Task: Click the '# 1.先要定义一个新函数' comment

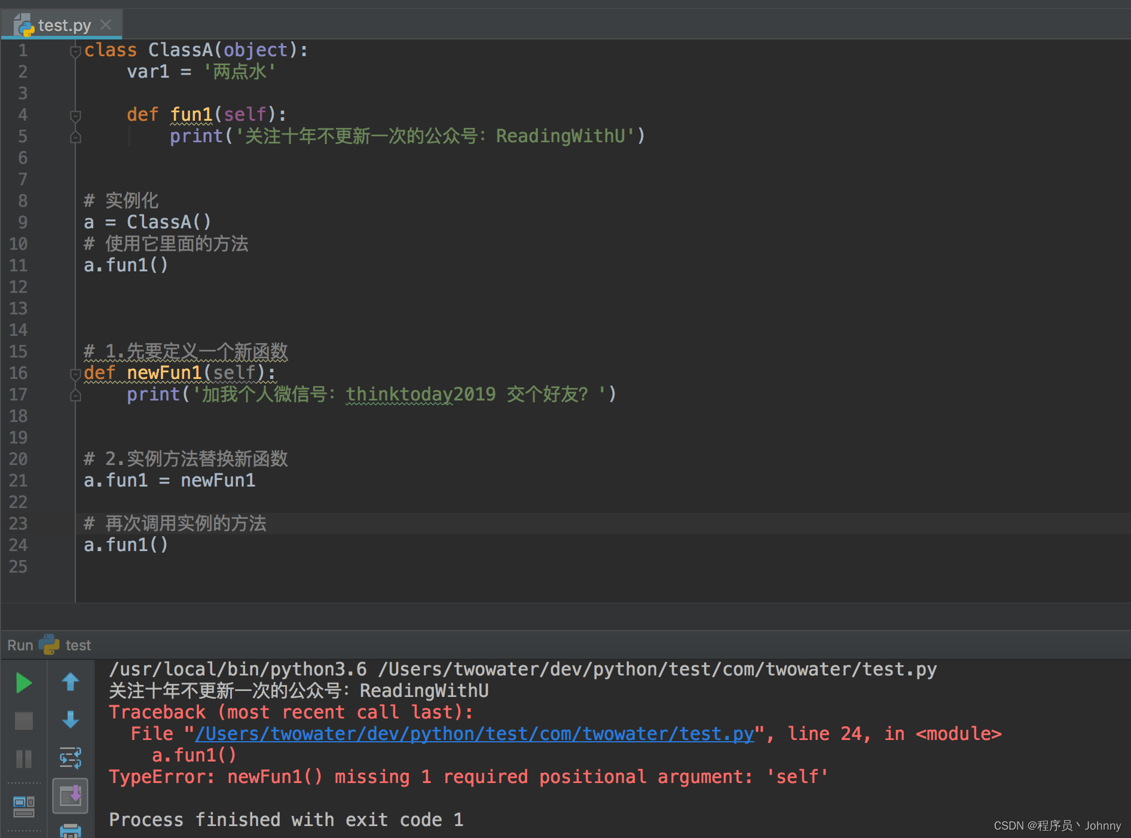Action: [x=186, y=351]
